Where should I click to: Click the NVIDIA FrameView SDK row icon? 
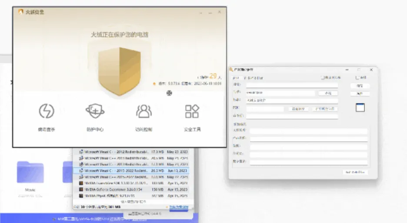[81, 183]
